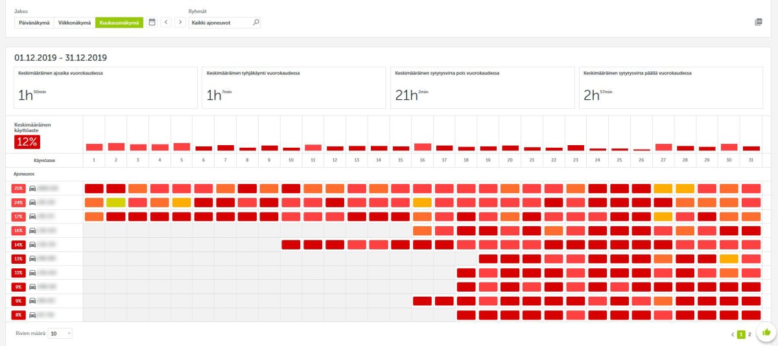The height and width of the screenshot is (346, 778).
Task: Click the 24% usage badge
Action: [18, 202]
